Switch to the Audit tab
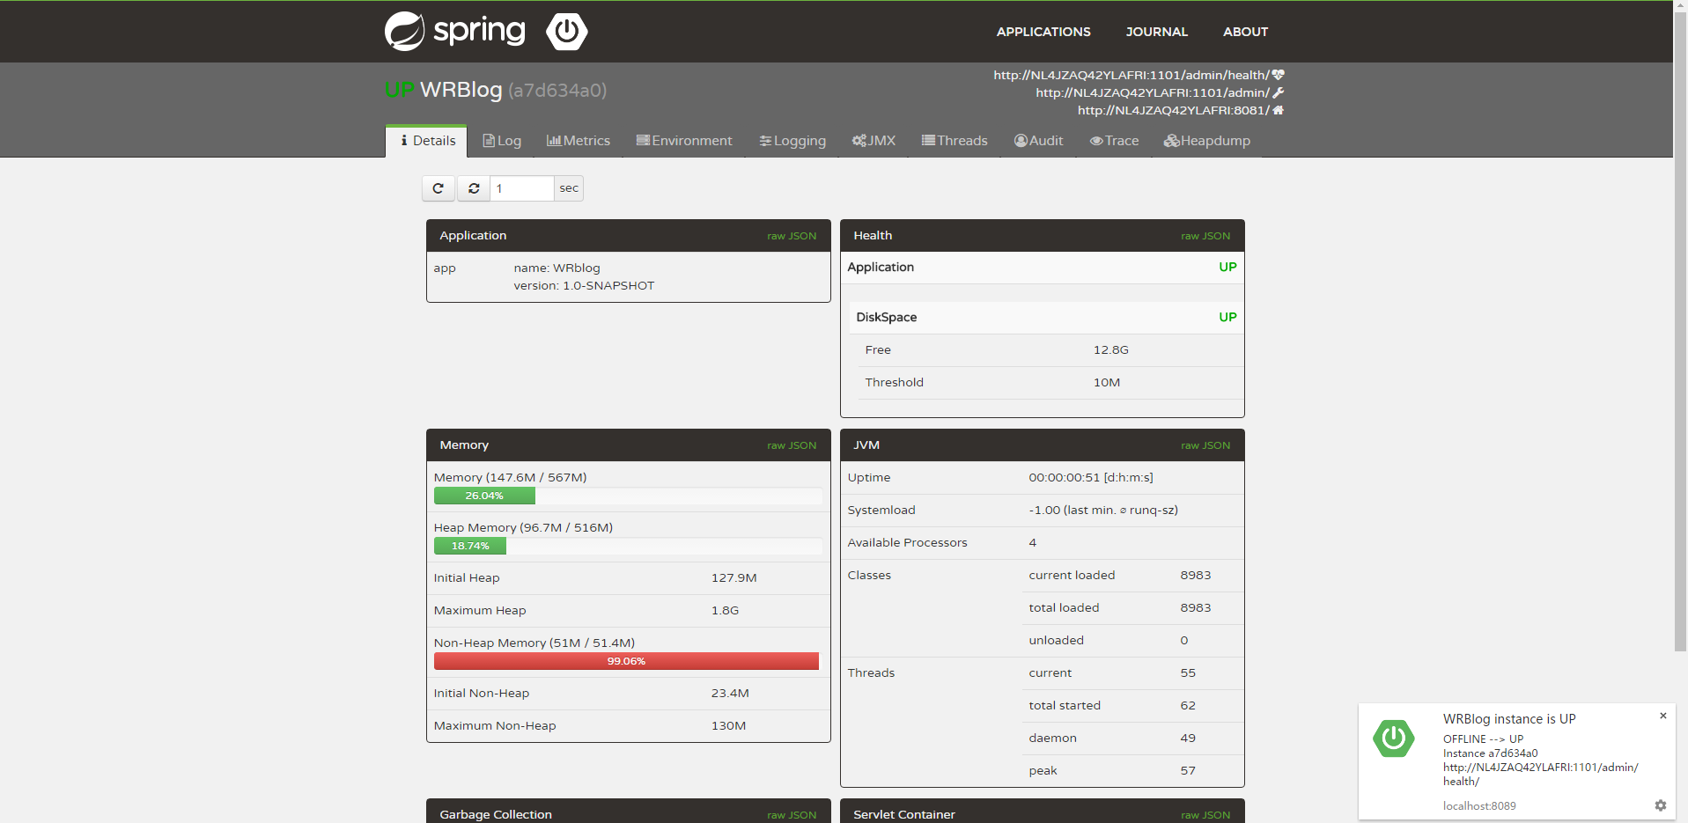1688x823 pixels. 1038,141
